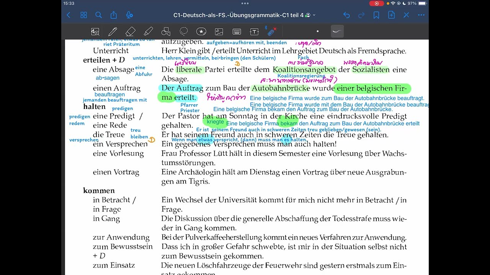
Task: Tap the highlighted word 'Sozialisten'
Action: (371, 70)
